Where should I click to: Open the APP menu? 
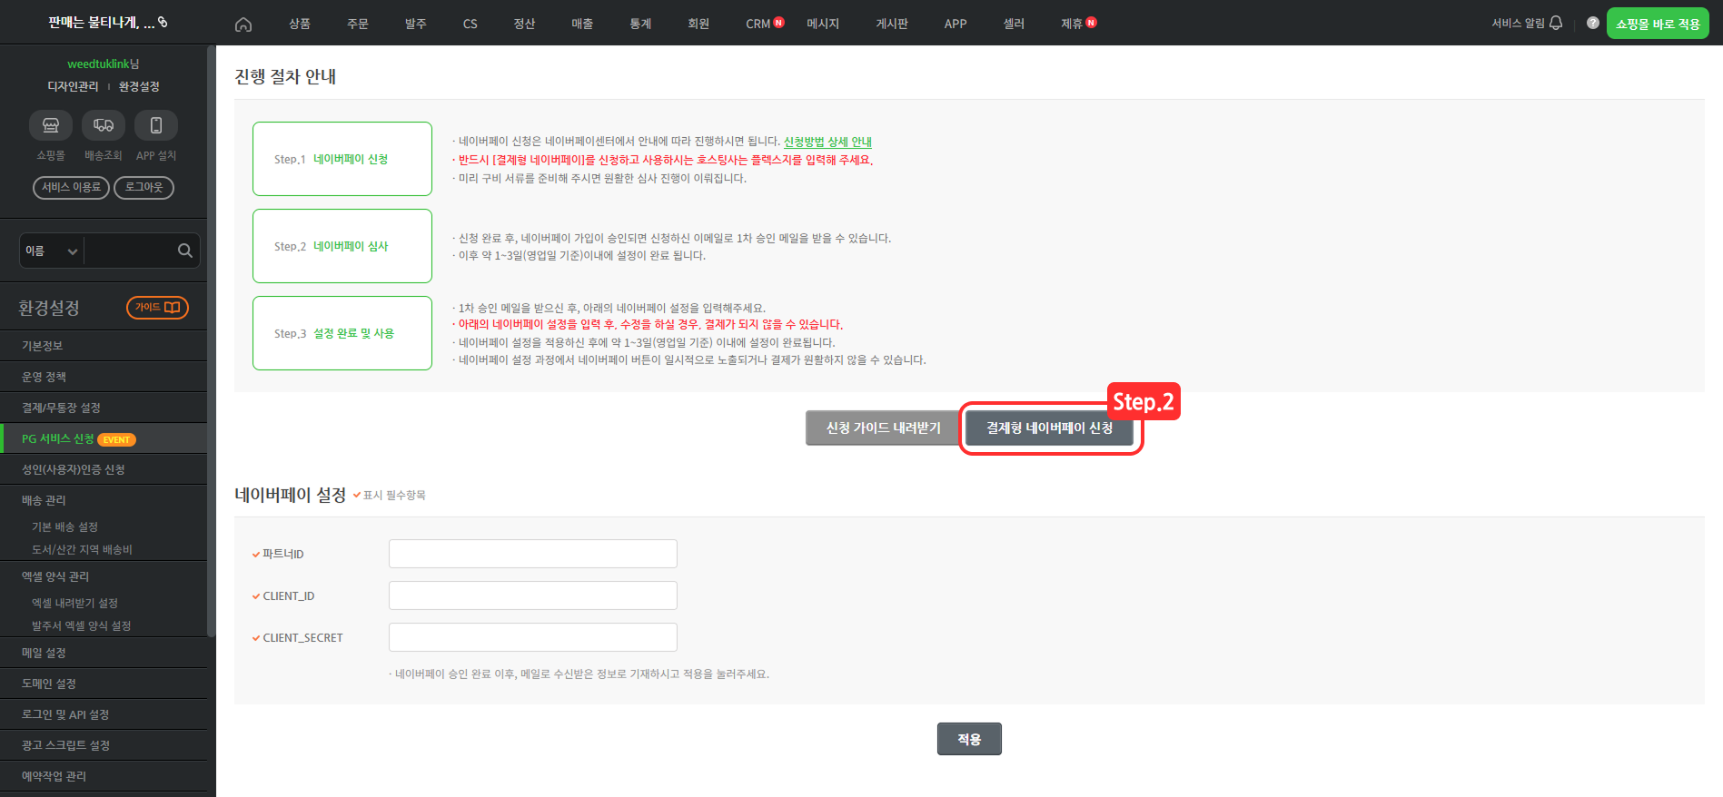[956, 24]
